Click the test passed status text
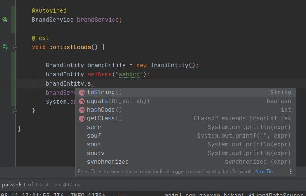 (41, 185)
